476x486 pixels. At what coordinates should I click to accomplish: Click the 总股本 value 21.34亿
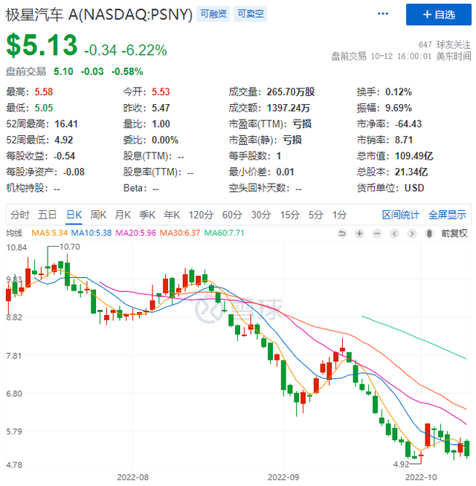click(x=411, y=172)
